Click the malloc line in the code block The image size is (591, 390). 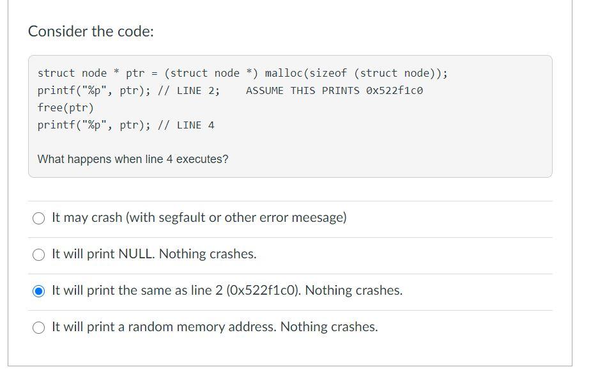click(243, 73)
